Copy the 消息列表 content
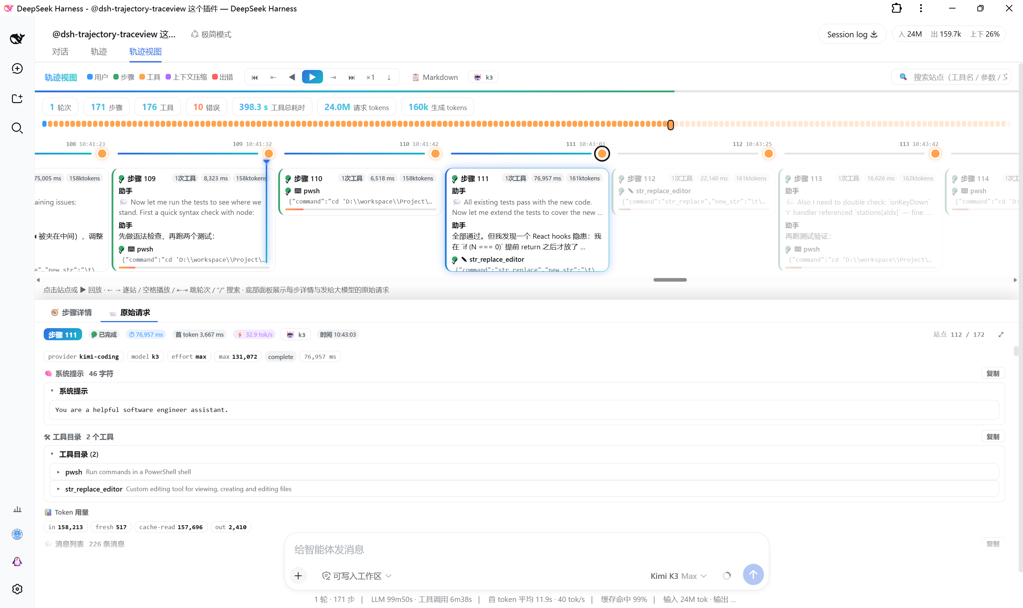Viewport: 1023px width, 608px height. [x=993, y=544]
